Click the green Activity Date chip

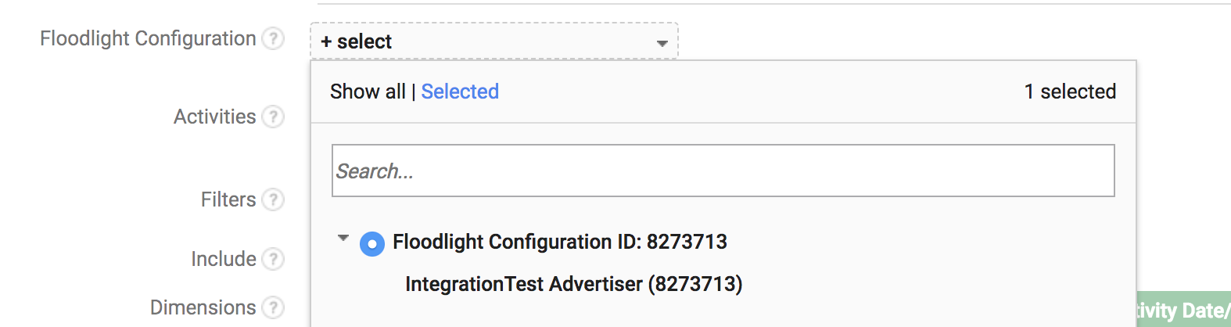pyautogui.click(x=1183, y=310)
